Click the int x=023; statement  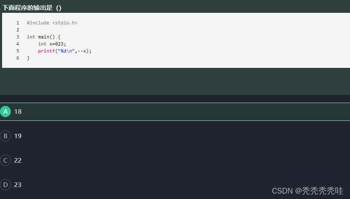pos(52,44)
